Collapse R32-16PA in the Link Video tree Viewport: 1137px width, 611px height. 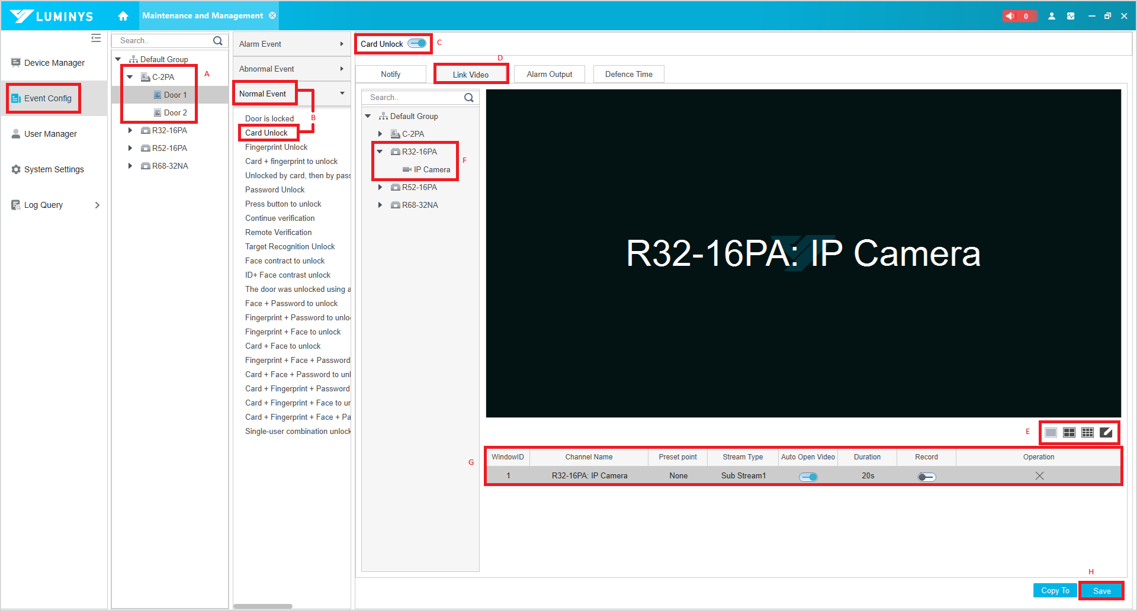pos(380,152)
